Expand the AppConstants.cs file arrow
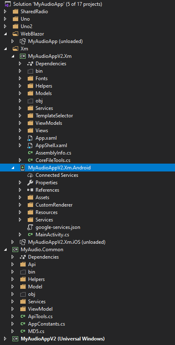The height and width of the screenshot is (345, 175). click(12, 324)
